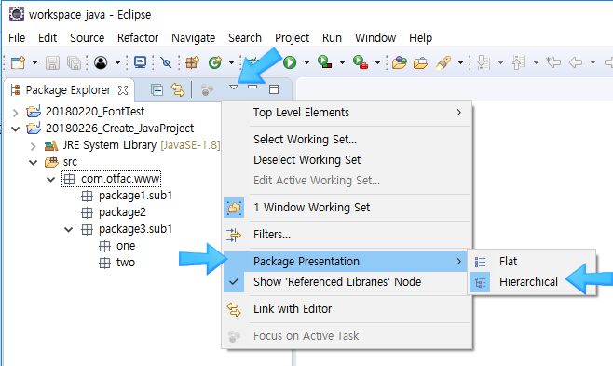Open the Run button dropdown arrow
613x366 pixels.
point(306,62)
